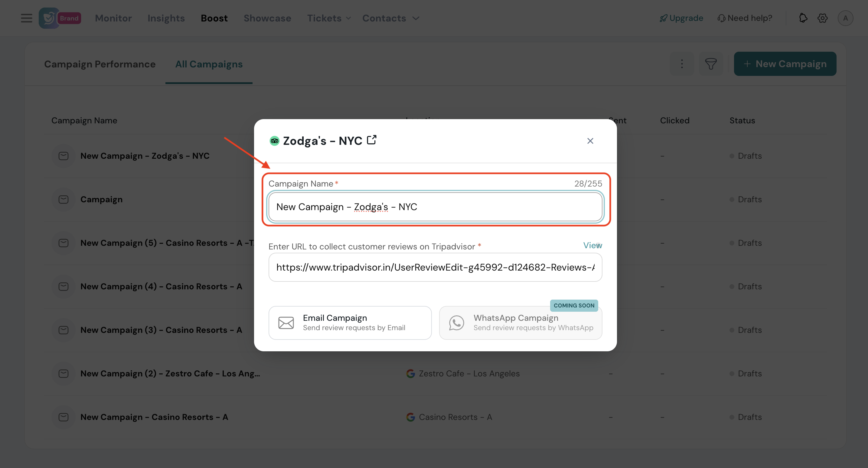This screenshot has height=468, width=868.
Task: Click the Upgrade rocket link
Action: [681, 18]
